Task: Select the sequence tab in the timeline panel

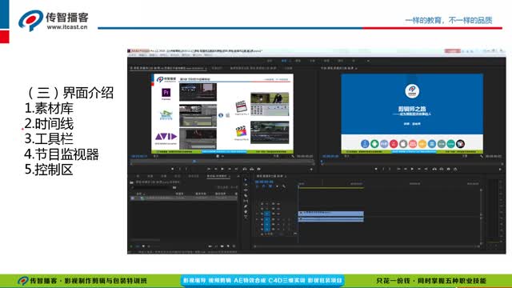Action: (x=270, y=176)
